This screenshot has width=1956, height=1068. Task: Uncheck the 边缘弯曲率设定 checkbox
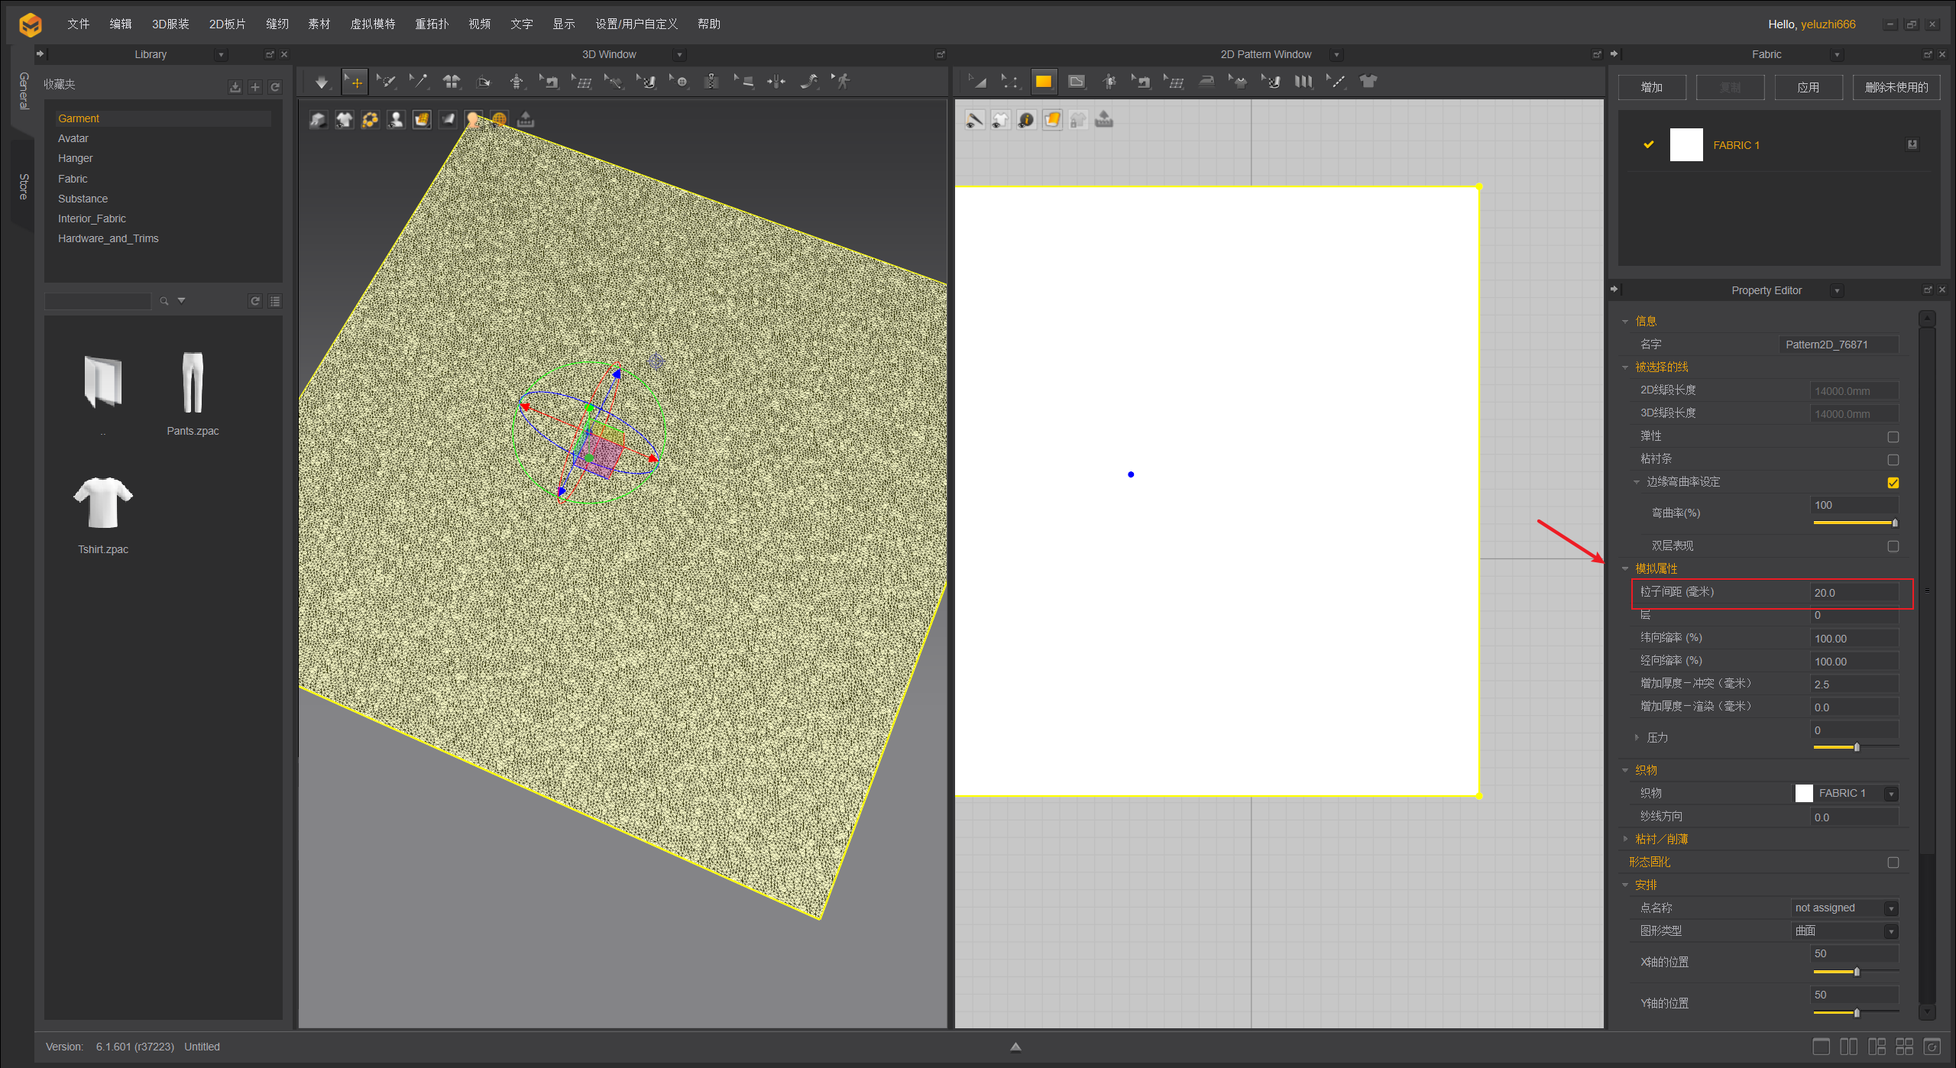1893,483
